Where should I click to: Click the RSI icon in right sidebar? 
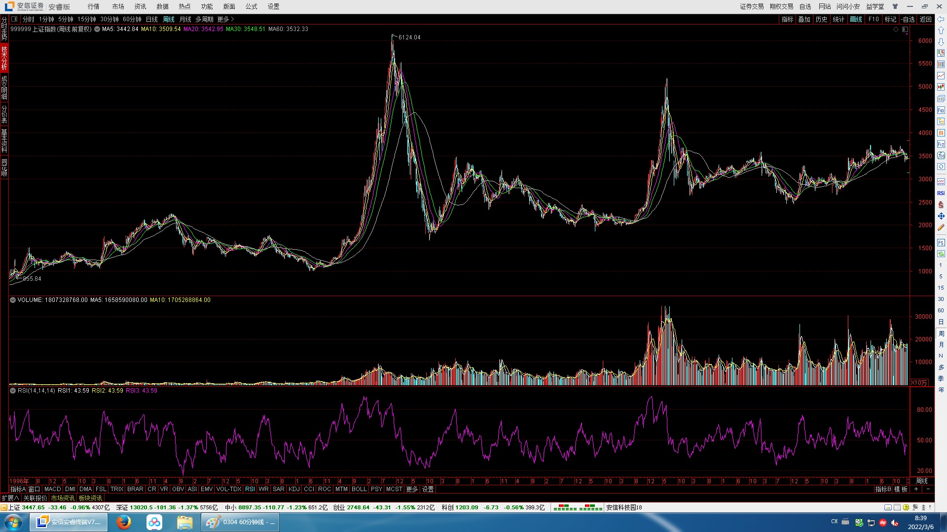pyautogui.click(x=941, y=193)
